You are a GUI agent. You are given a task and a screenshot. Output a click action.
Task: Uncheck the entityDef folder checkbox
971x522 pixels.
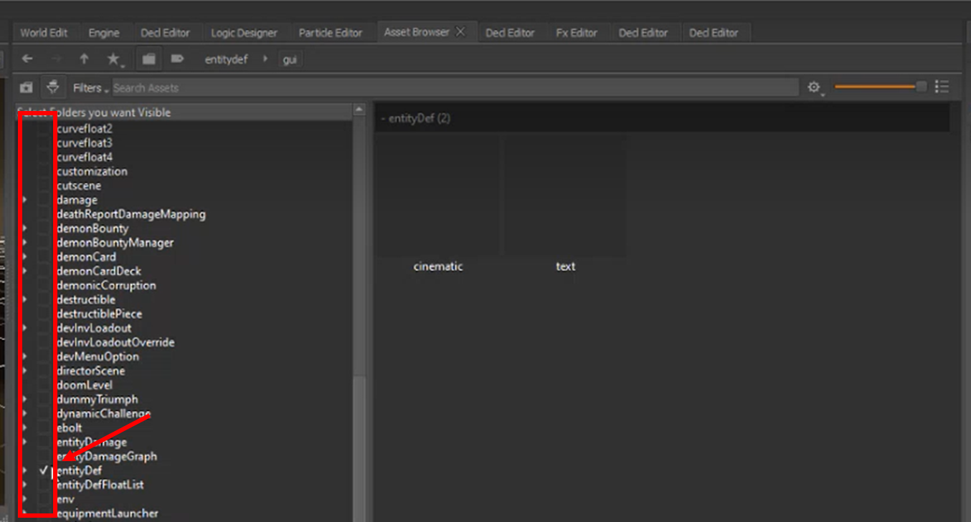click(x=44, y=470)
